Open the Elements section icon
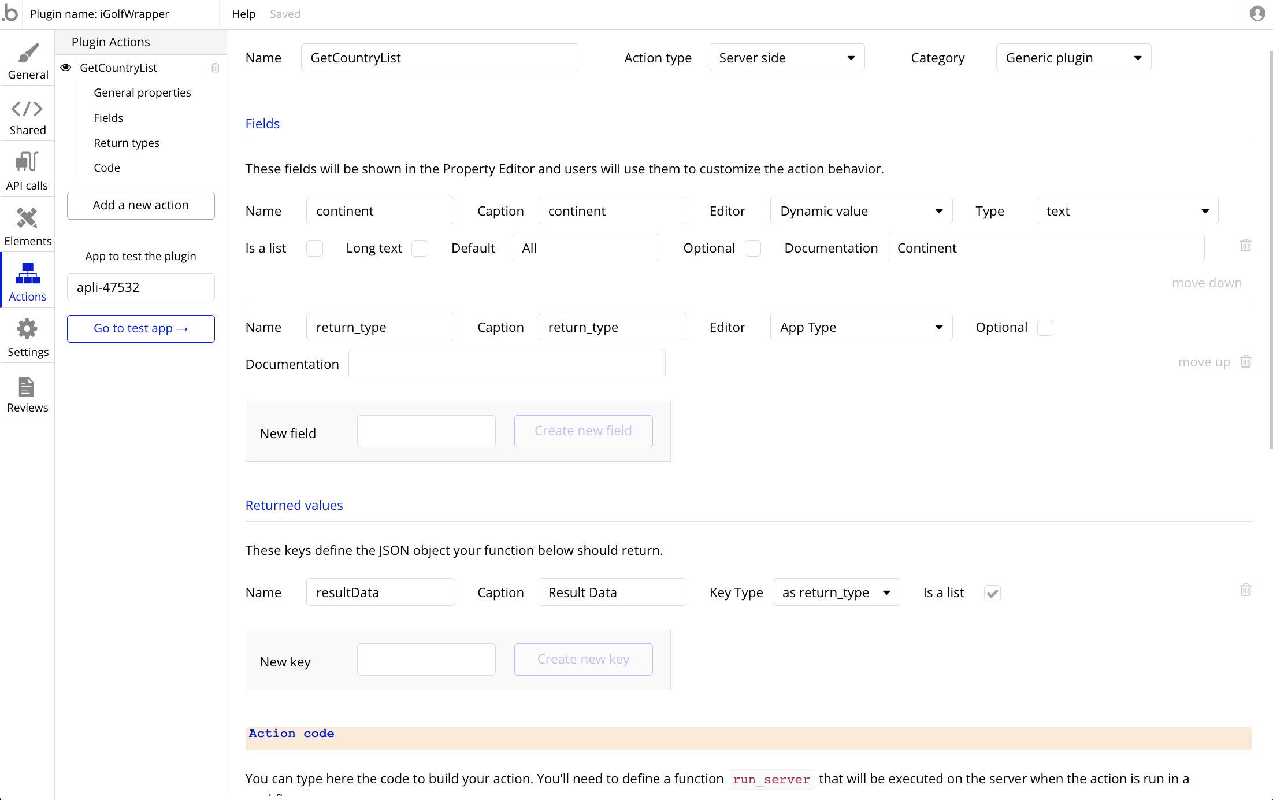The height and width of the screenshot is (800, 1273). pos(27,218)
